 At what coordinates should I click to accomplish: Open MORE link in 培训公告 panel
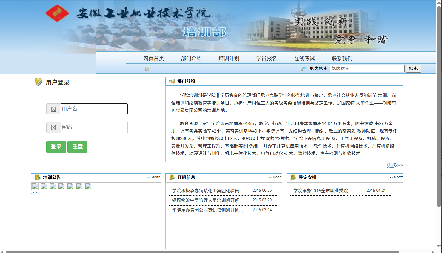pyautogui.click(x=154, y=177)
